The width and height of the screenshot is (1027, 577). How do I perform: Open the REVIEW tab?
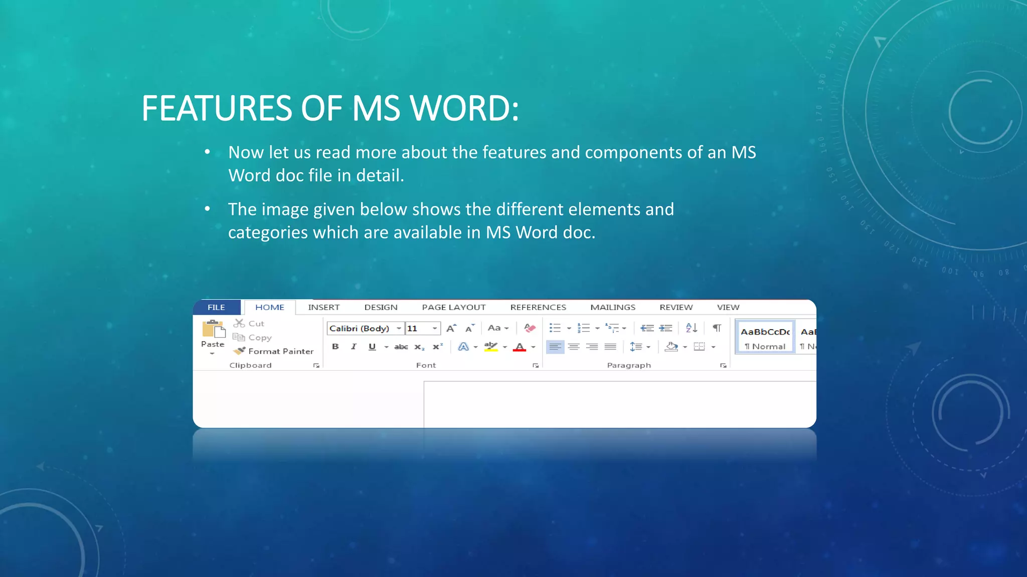click(676, 307)
